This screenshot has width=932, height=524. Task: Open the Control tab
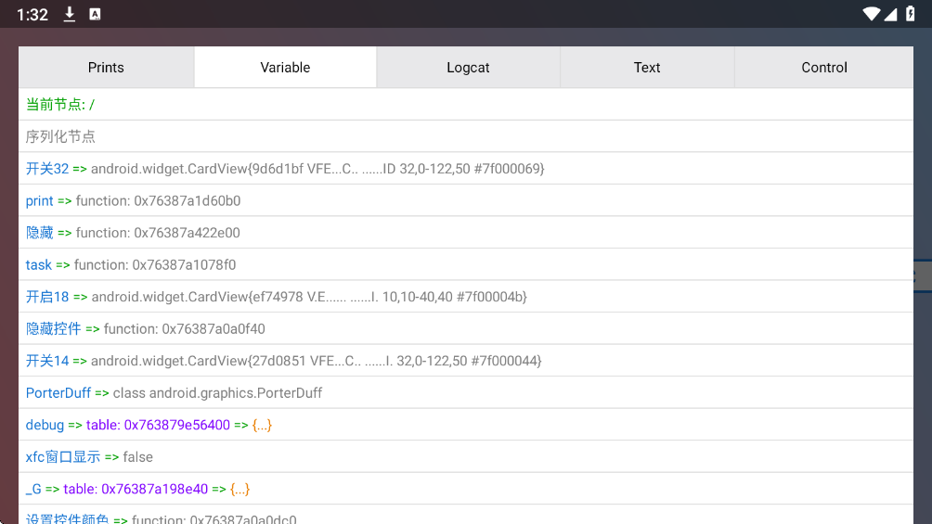[x=823, y=68]
